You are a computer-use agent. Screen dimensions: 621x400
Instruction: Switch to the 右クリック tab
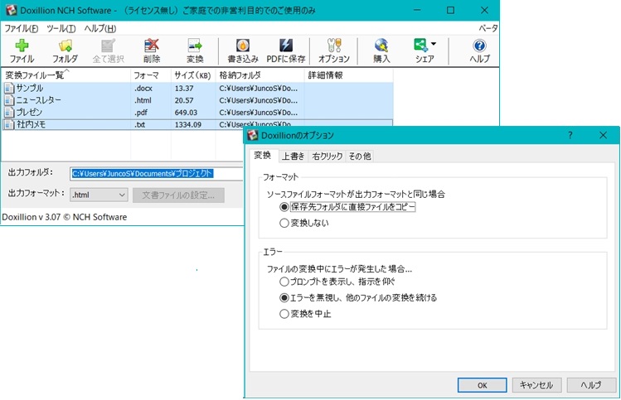coord(327,157)
